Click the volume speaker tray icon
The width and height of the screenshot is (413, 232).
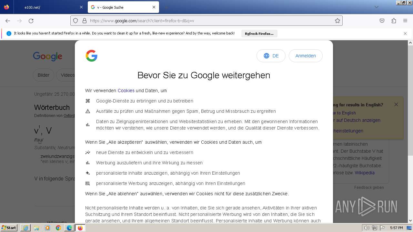(x=367, y=228)
